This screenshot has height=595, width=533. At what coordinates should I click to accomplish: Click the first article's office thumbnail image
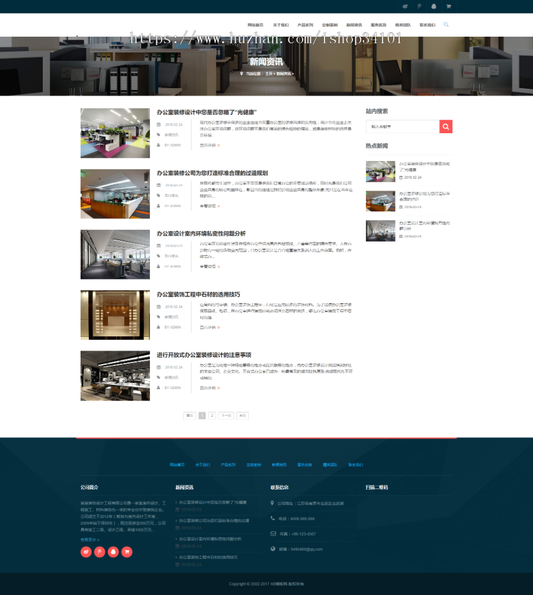(115, 133)
